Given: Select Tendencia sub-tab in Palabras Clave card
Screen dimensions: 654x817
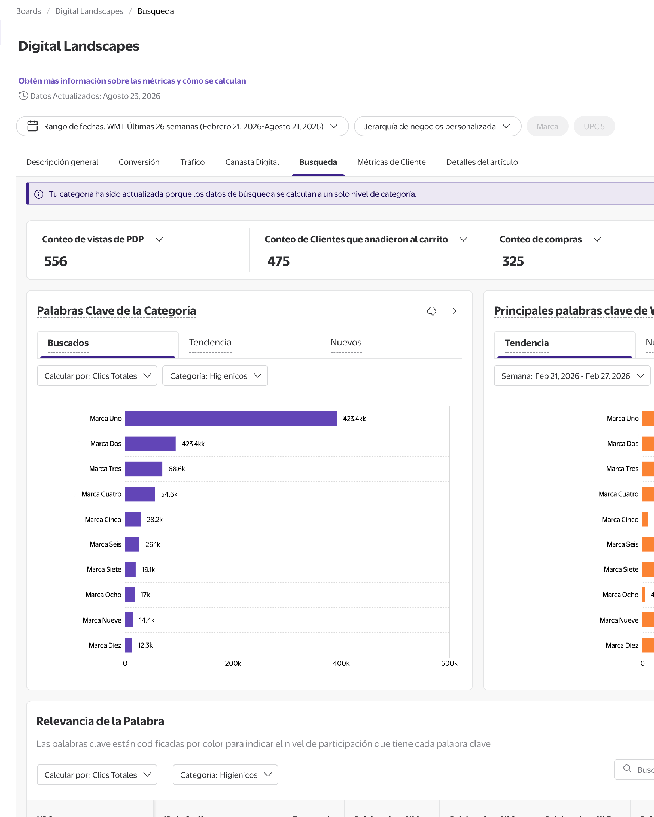Looking at the screenshot, I should [210, 343].
